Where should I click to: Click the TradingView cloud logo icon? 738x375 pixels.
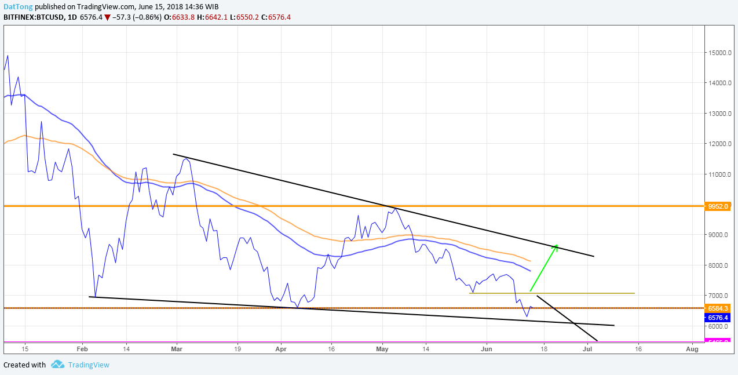[x=57, y=365]
